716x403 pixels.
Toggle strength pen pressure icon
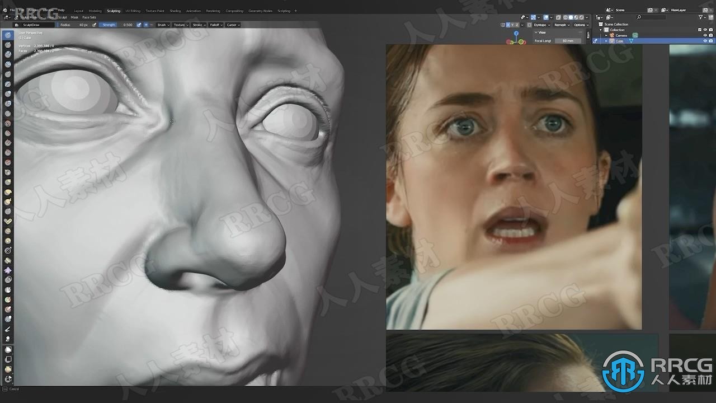click(x=139, y=25)
